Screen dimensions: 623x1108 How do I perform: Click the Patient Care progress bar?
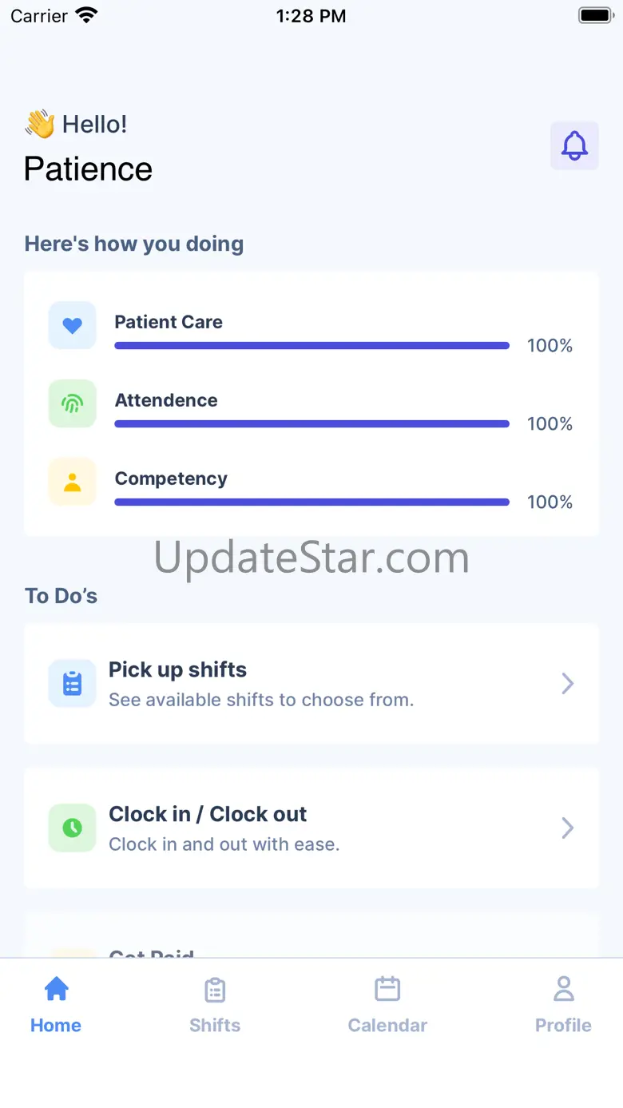pyautogui.click(x=311, y=346)
